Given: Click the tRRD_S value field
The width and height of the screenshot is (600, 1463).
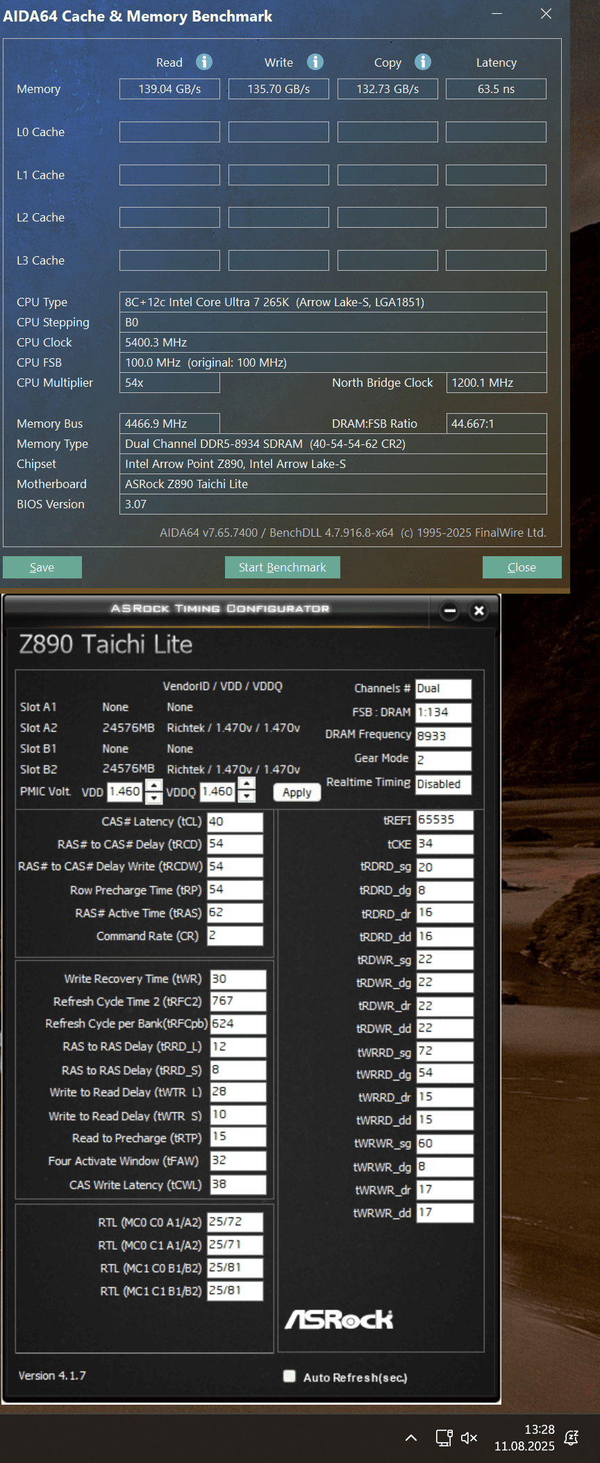Looking at the screenshot, I should (238, 1070).
